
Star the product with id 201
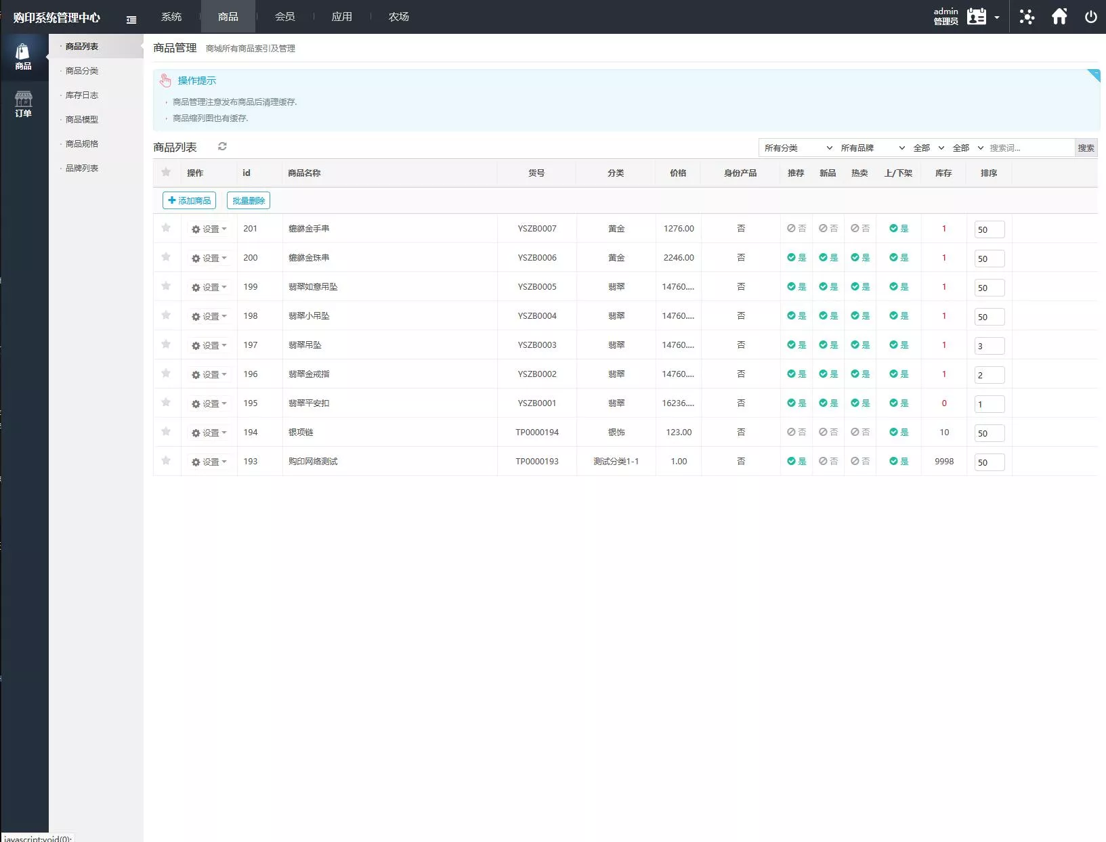166,228
